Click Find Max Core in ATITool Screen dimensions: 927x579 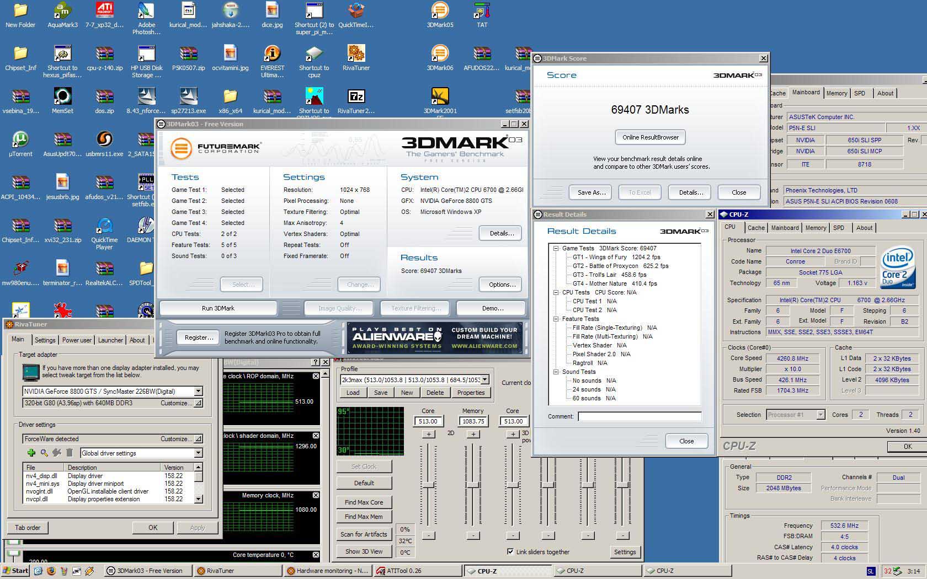(x=364, y=502)
